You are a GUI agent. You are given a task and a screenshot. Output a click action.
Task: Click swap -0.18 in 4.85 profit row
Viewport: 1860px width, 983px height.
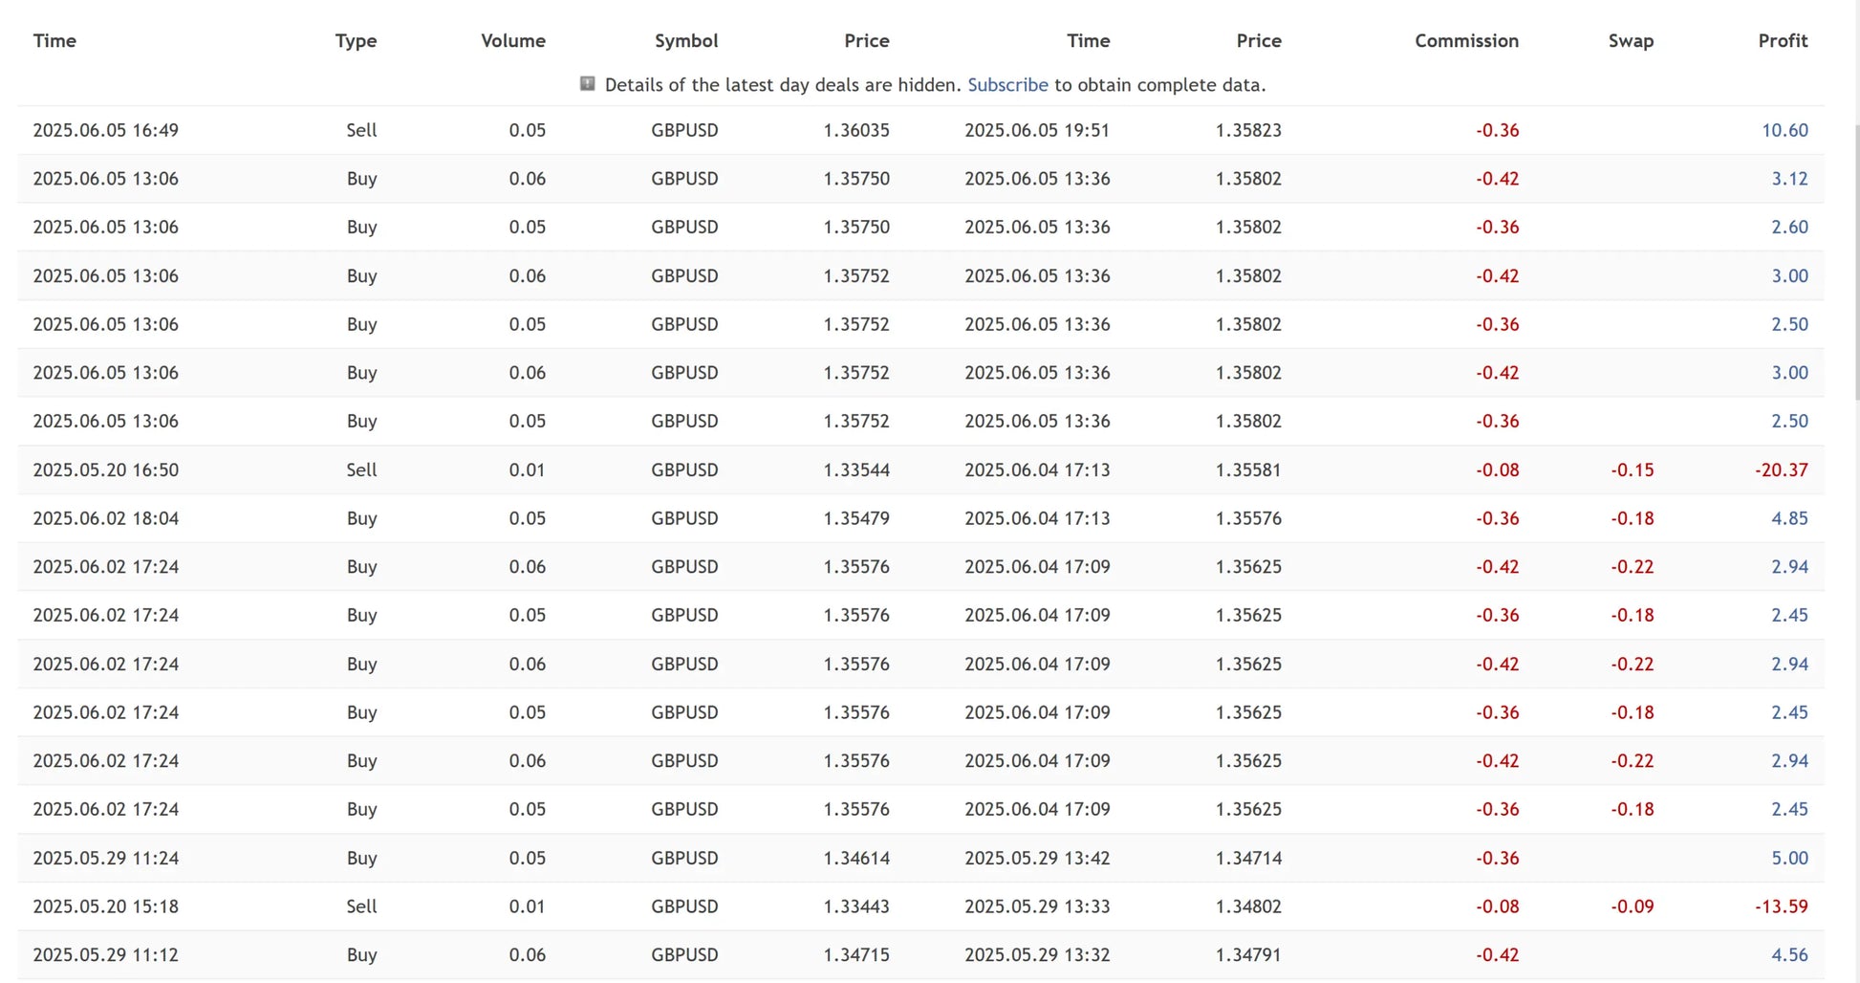[x=1632, y=518]
